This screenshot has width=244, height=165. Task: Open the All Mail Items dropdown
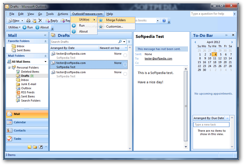coord(45,62)
